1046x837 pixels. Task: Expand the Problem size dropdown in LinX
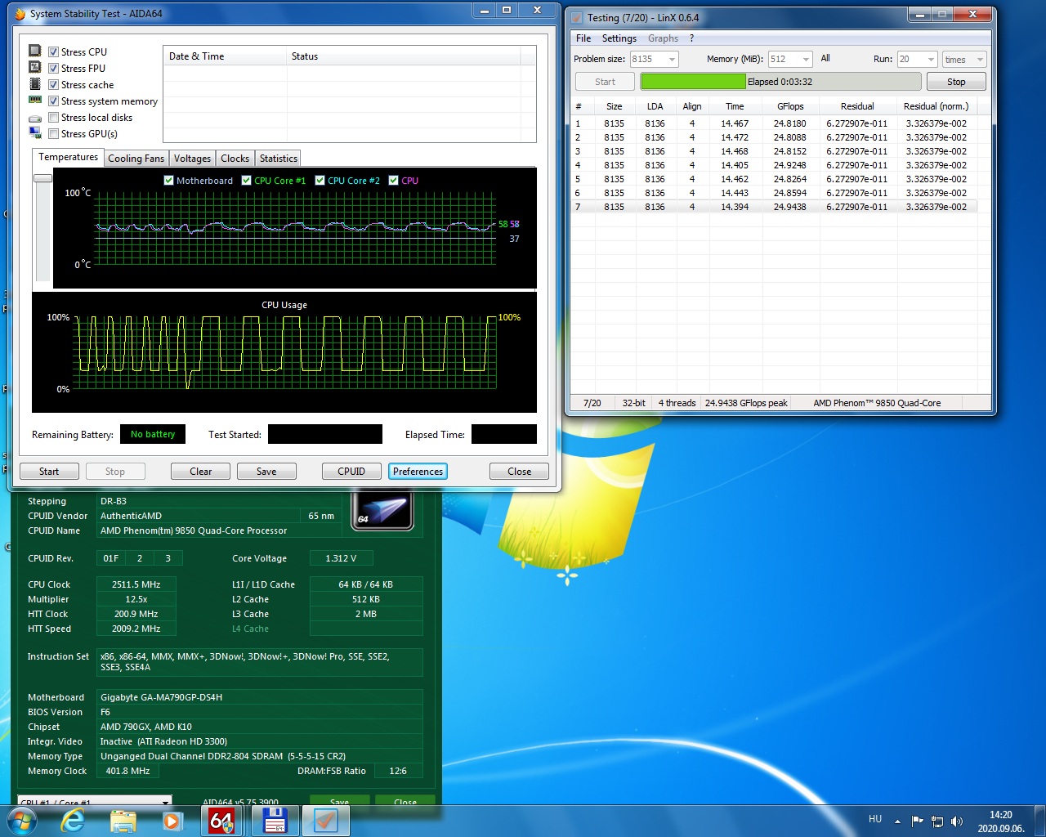(x=672, y=59)
